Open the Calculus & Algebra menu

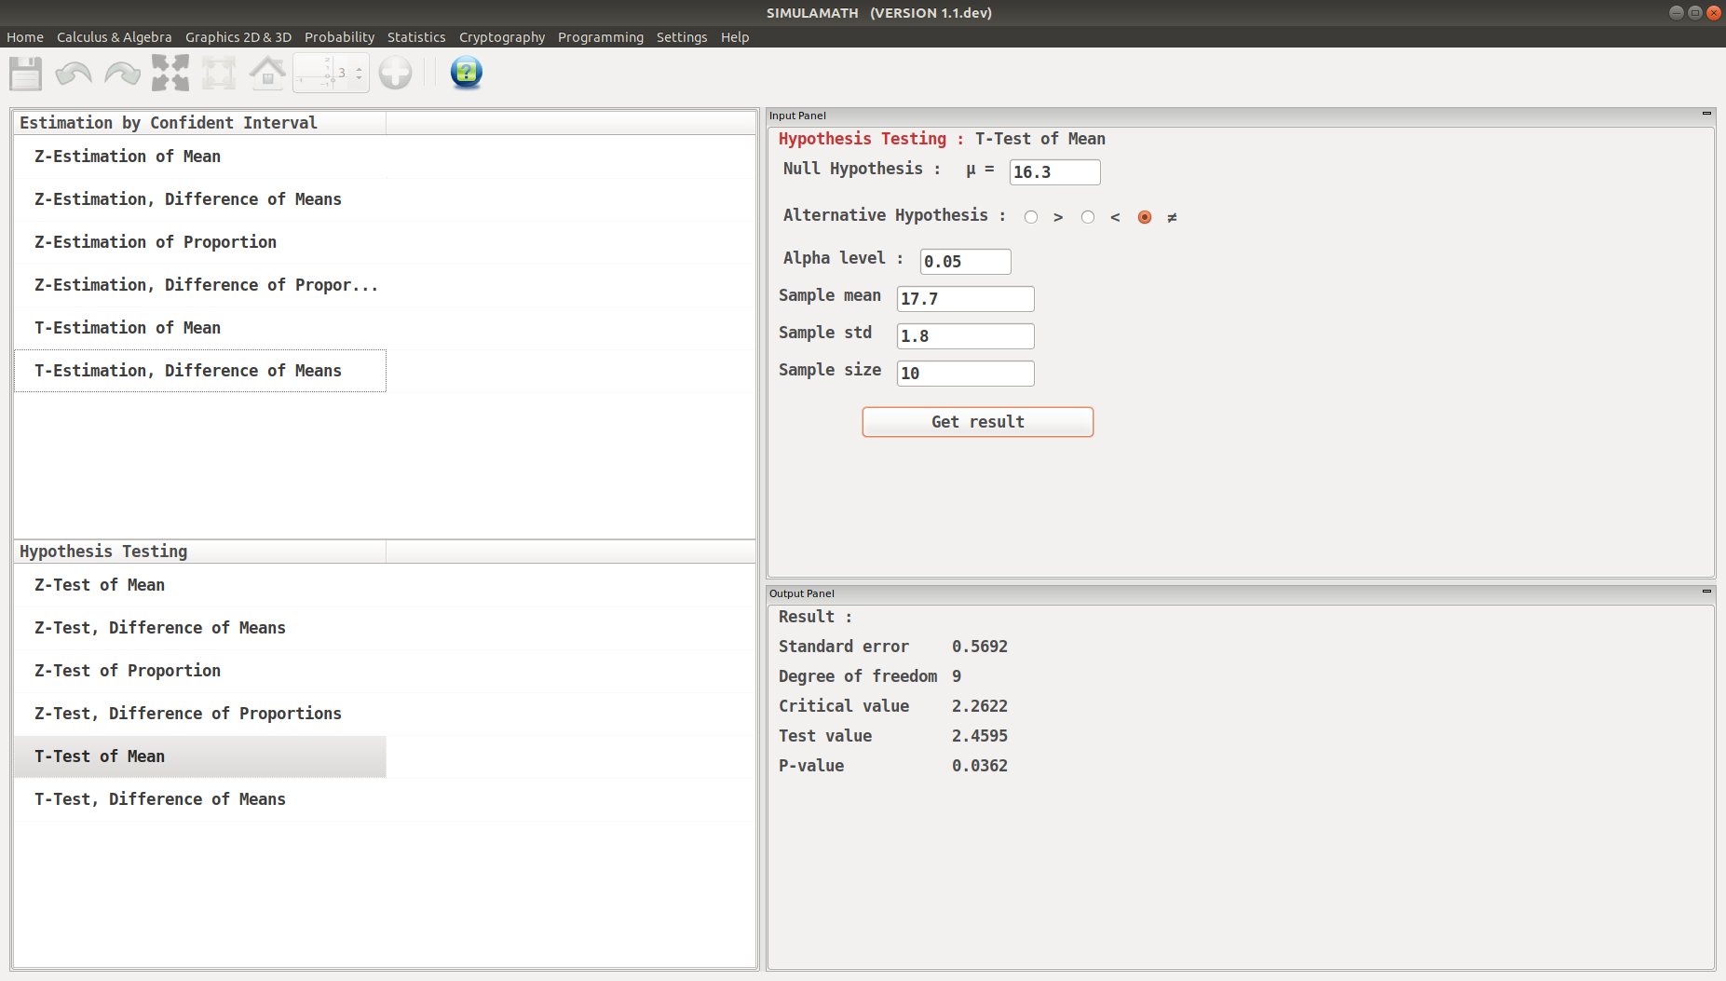point(115,37)
